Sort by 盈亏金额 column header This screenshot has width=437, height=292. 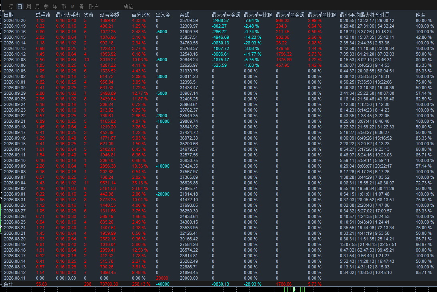tap(109, 15)
